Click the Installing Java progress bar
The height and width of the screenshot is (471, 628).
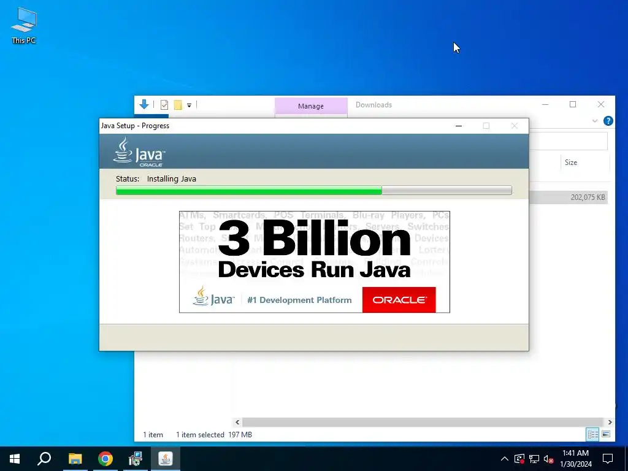click(x=313, y=190)
